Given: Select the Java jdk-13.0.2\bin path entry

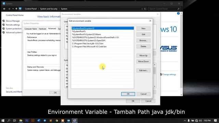Looking at the screenshot, I should click(103, 43).
